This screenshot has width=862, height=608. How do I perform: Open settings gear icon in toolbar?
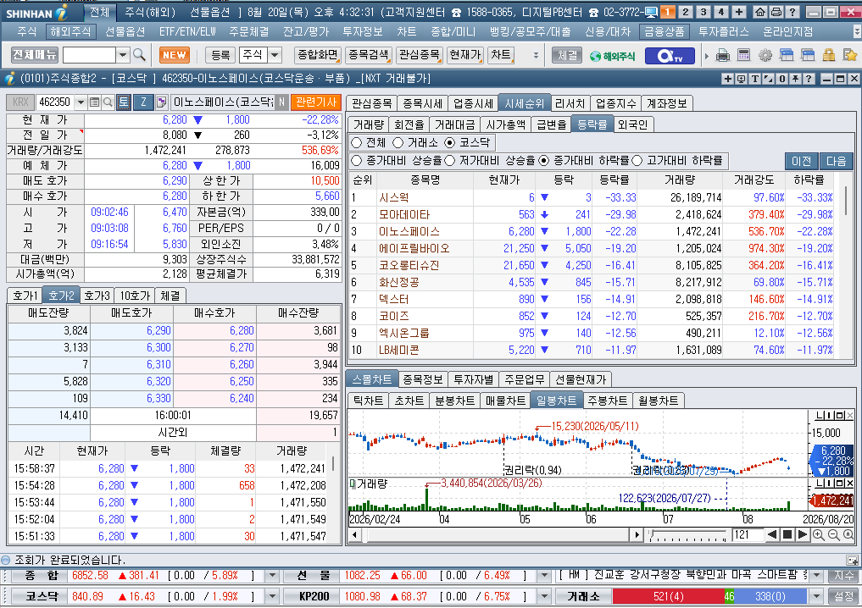(765, 55)
